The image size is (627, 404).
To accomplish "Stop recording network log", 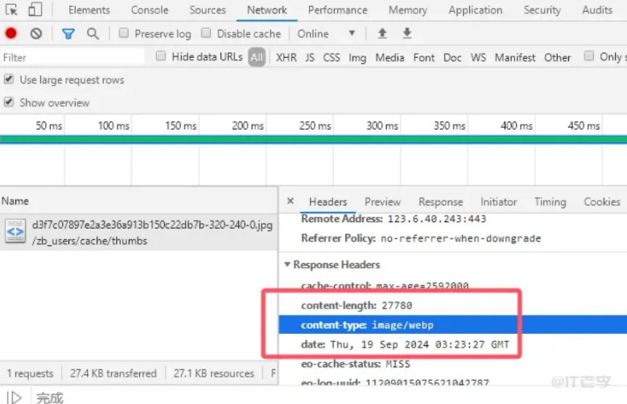I will [x=11, y=34].
